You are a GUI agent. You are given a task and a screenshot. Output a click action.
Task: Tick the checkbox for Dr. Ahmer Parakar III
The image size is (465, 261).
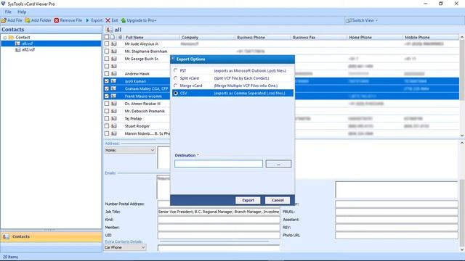[x=107, y=104]
